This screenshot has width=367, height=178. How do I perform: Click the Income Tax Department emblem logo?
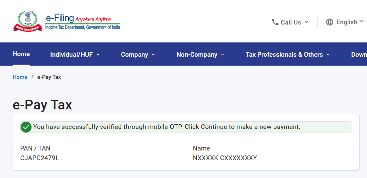[28, 21]
